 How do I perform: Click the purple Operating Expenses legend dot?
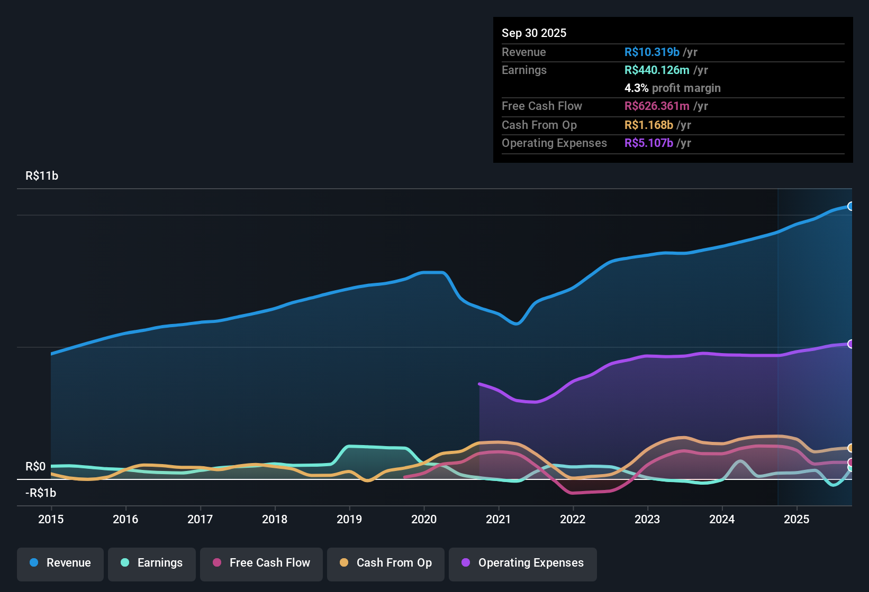(465, 563)
